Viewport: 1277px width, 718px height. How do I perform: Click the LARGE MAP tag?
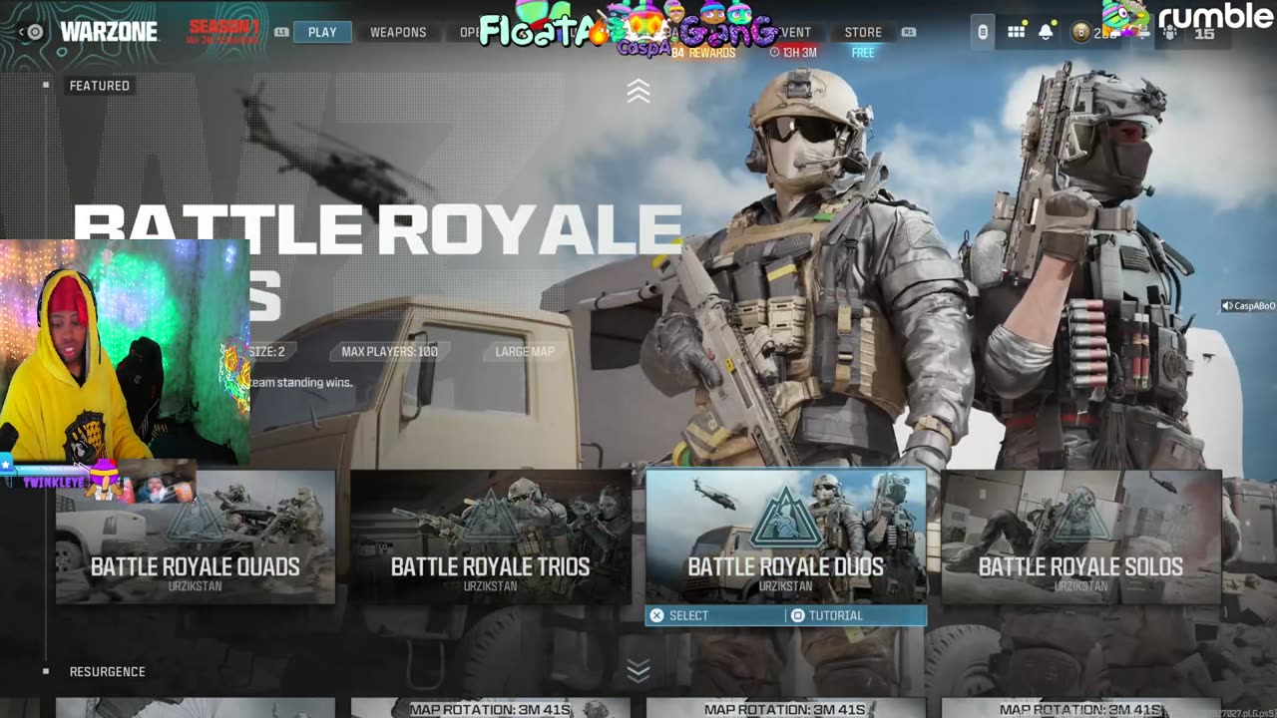point(525,351)
